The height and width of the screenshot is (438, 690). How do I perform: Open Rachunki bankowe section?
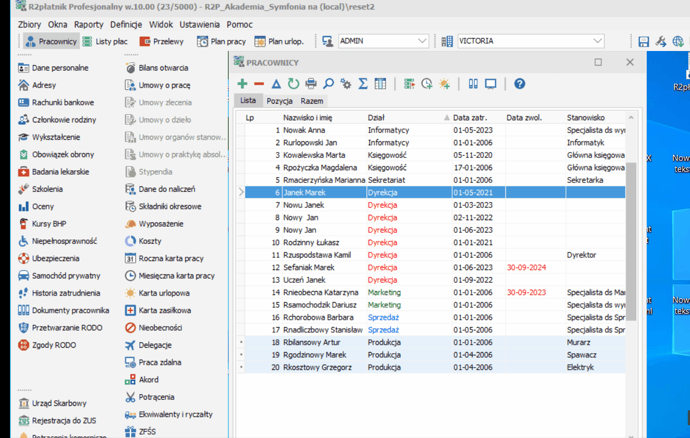click(x=56, y=103)
